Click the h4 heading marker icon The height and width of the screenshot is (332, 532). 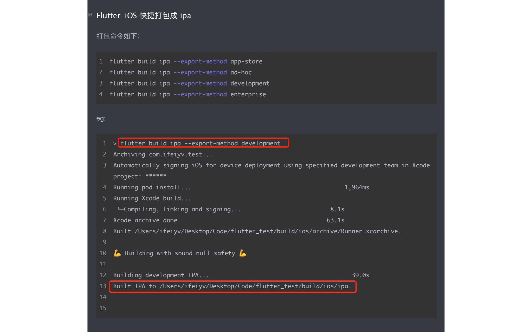tap(90, 14)
